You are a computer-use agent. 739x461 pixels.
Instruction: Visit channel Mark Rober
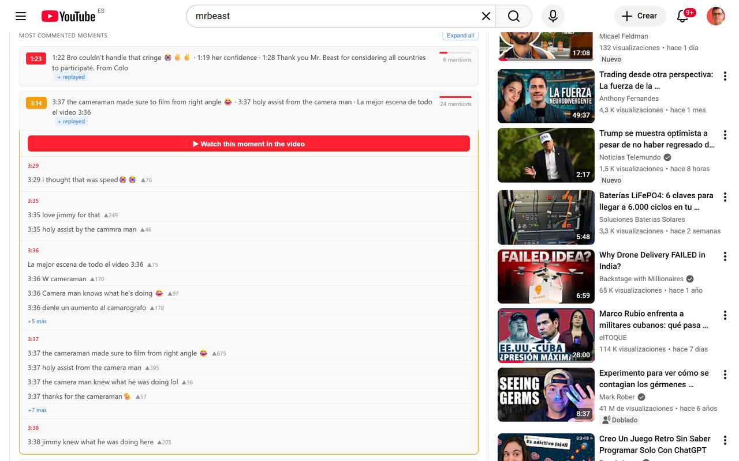[x=617, y=397]
